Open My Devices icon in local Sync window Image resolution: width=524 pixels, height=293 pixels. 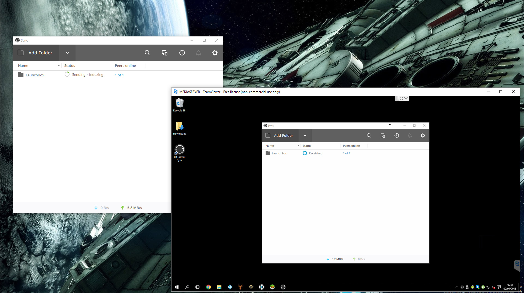pos(165,53)
